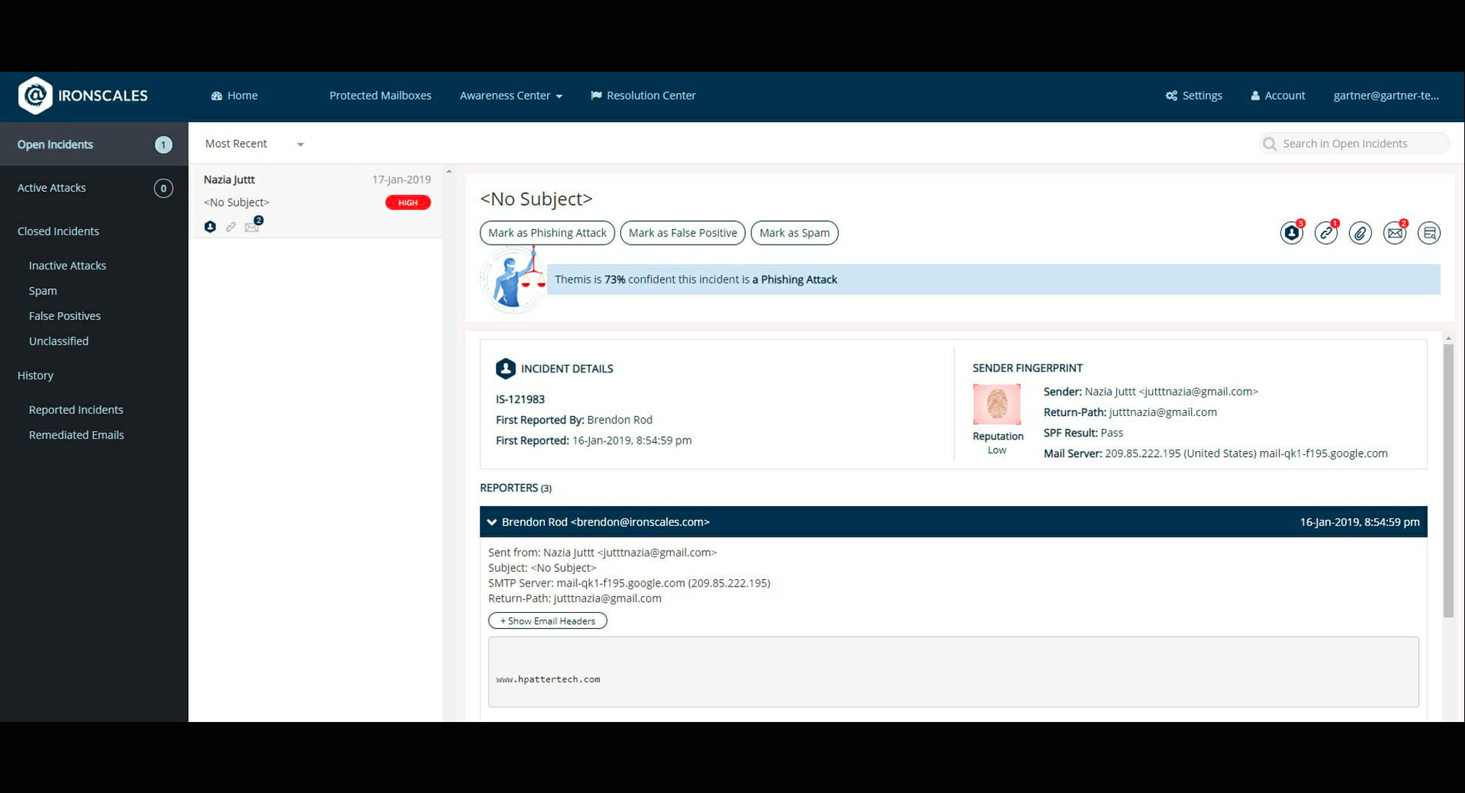The height and width of the screenshot is (793, 1465).
Task: Click the Search in Open Incidents field
Action: (1355, 144)
